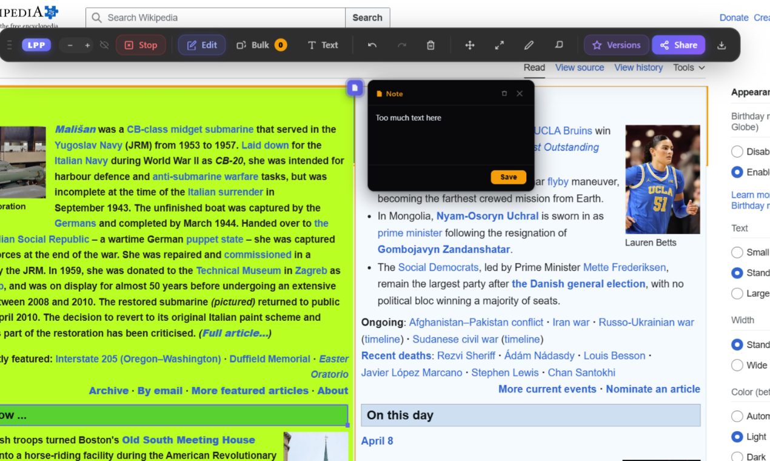The height and width of the screenshot is (461, 770).
Task: Click the More featured articles link
Action: pyautogui.click(x=250, y=391)
